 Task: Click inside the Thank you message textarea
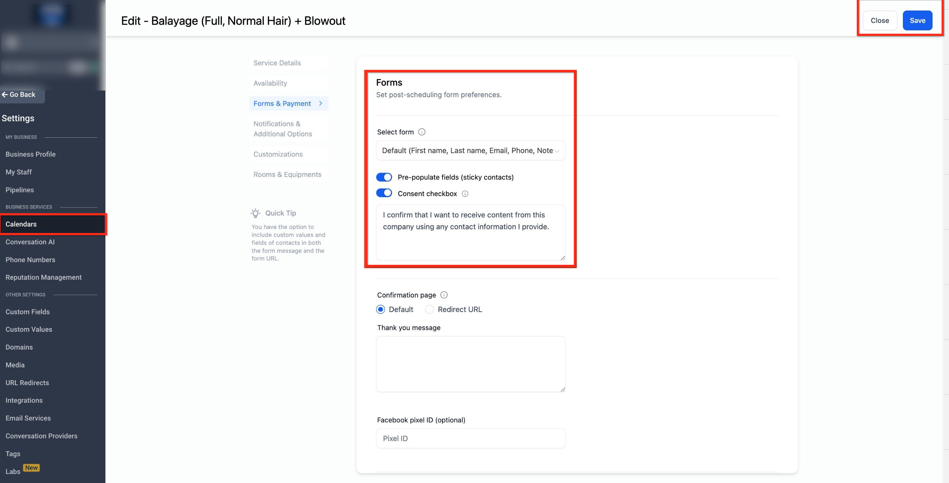pos(471,364)
